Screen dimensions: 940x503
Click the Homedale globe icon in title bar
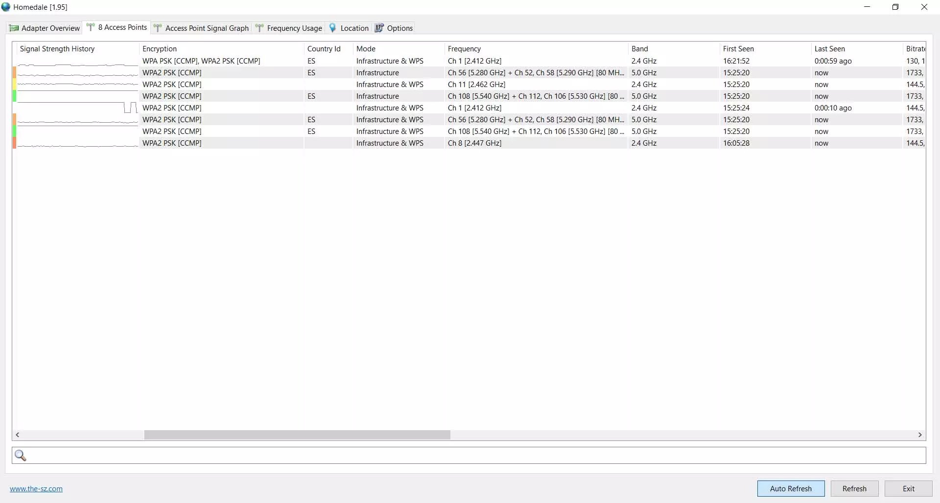tap(6, 7)
